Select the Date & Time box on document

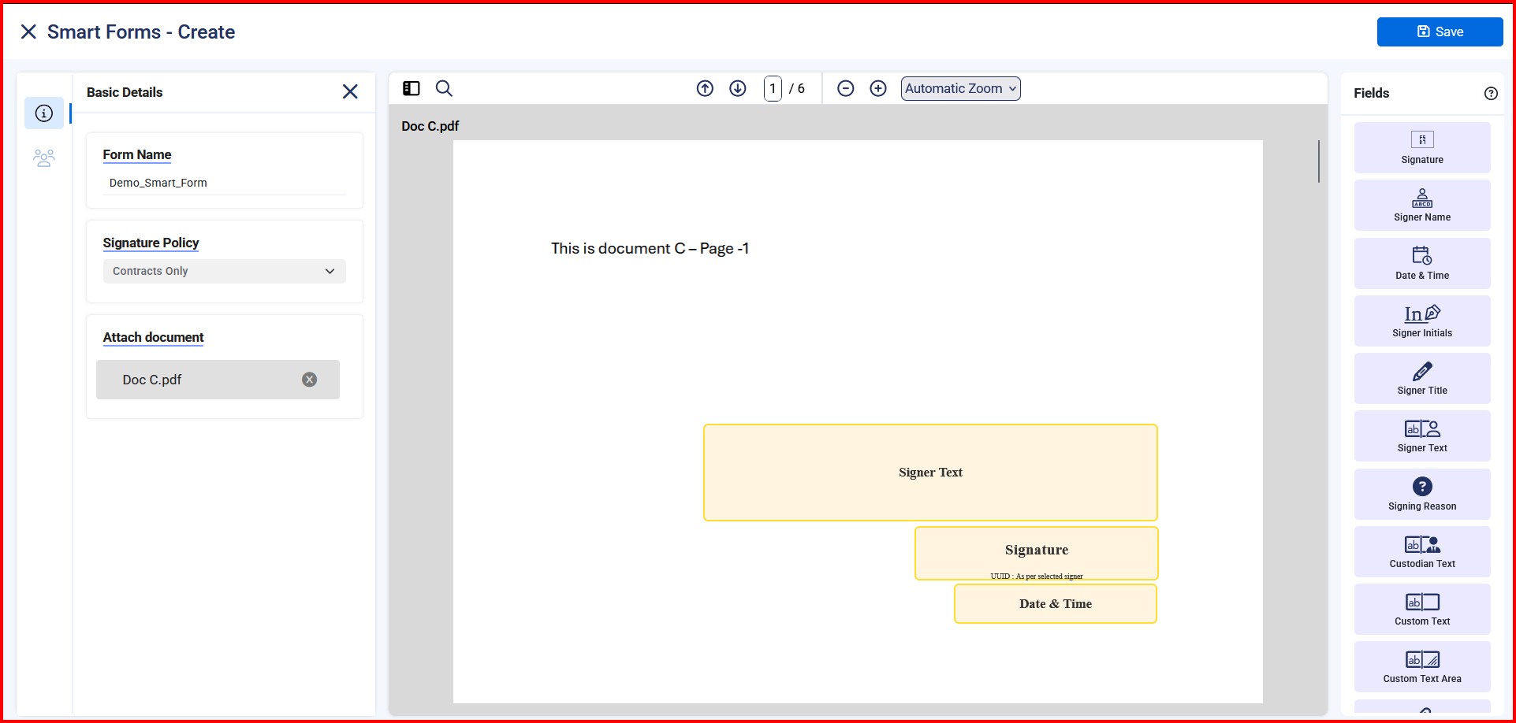tap(1055, 604)
